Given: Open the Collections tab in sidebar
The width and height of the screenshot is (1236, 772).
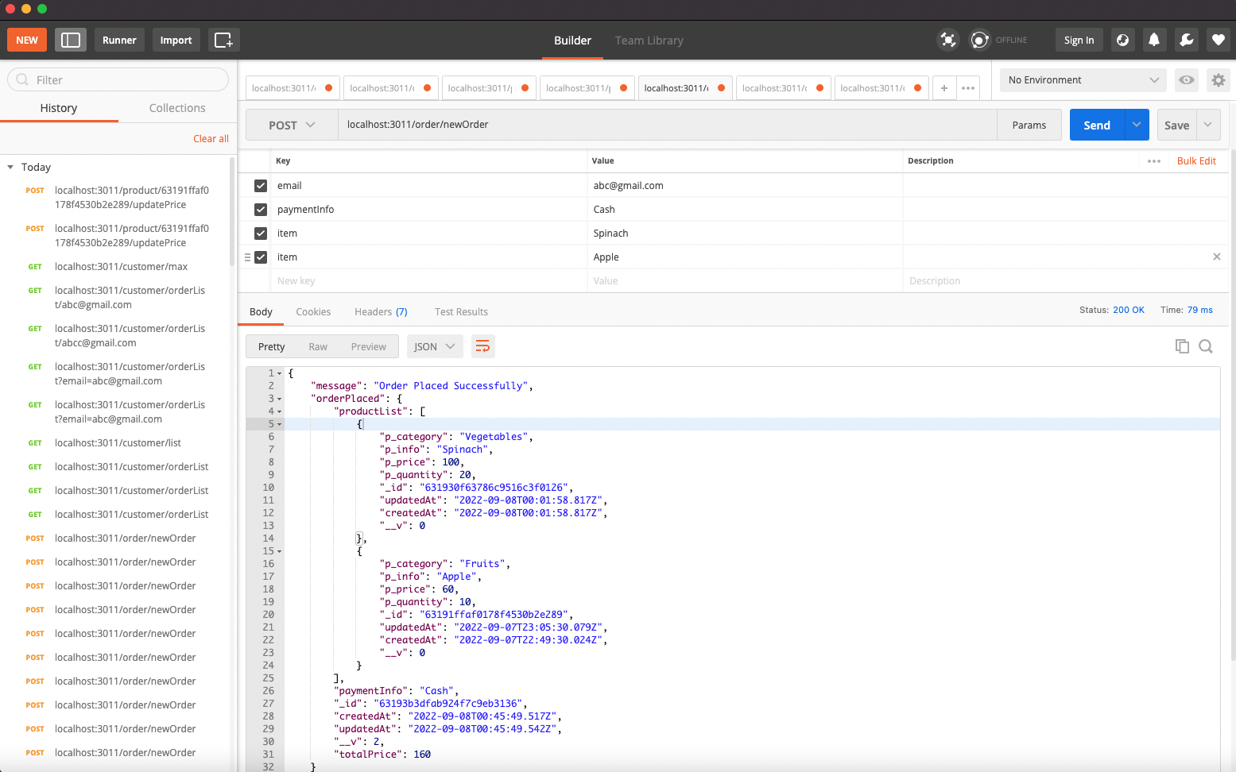Looking at the screenshot, I should (x=176, y=107).
